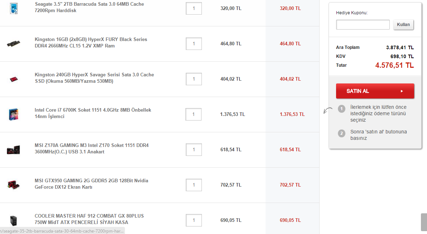Open Seagate 2TB Barracuda product link
The image size is (427, 234).
(89, 7)
